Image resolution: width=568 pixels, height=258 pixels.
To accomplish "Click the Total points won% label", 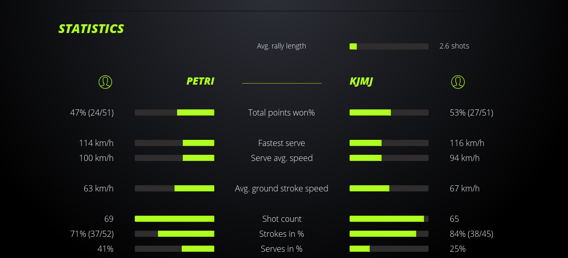I will click(281, 112).
